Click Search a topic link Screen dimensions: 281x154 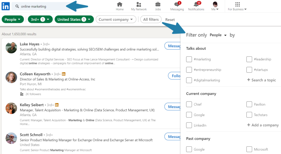(262, 80)
